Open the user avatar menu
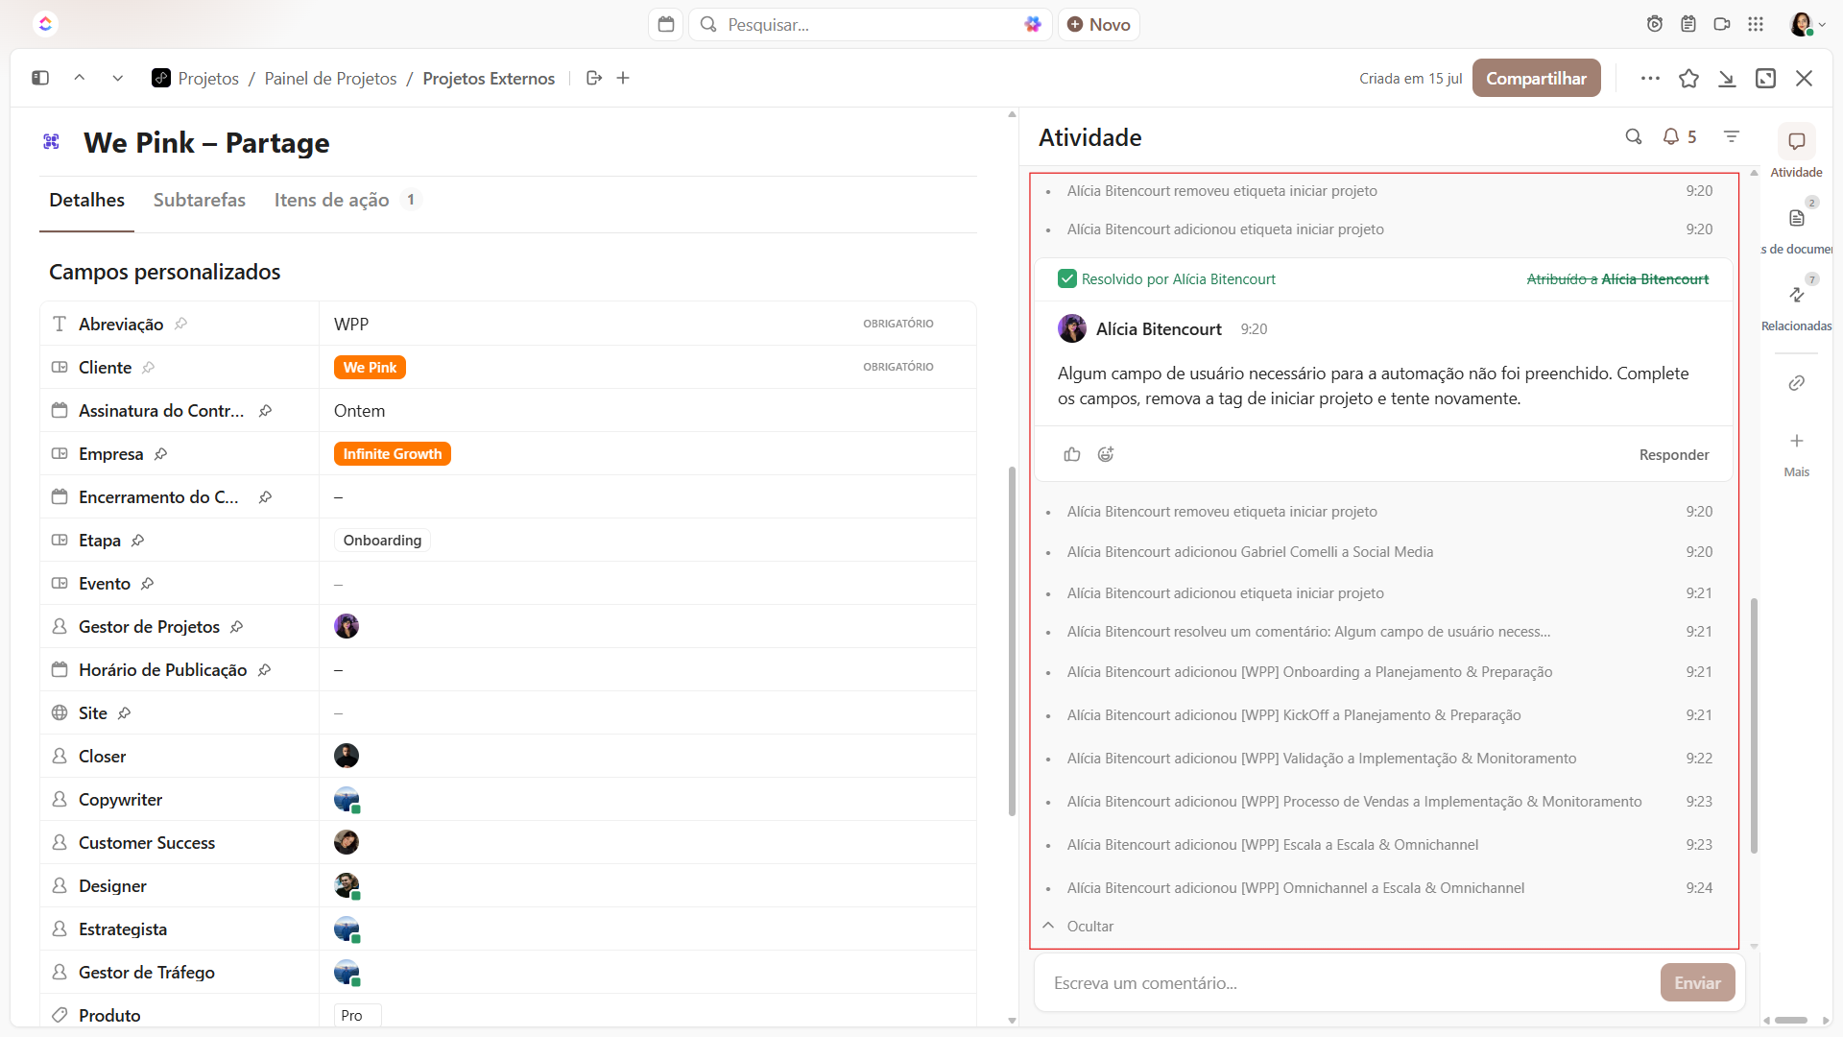The image size is (1843, 1037). [1807, 24]
